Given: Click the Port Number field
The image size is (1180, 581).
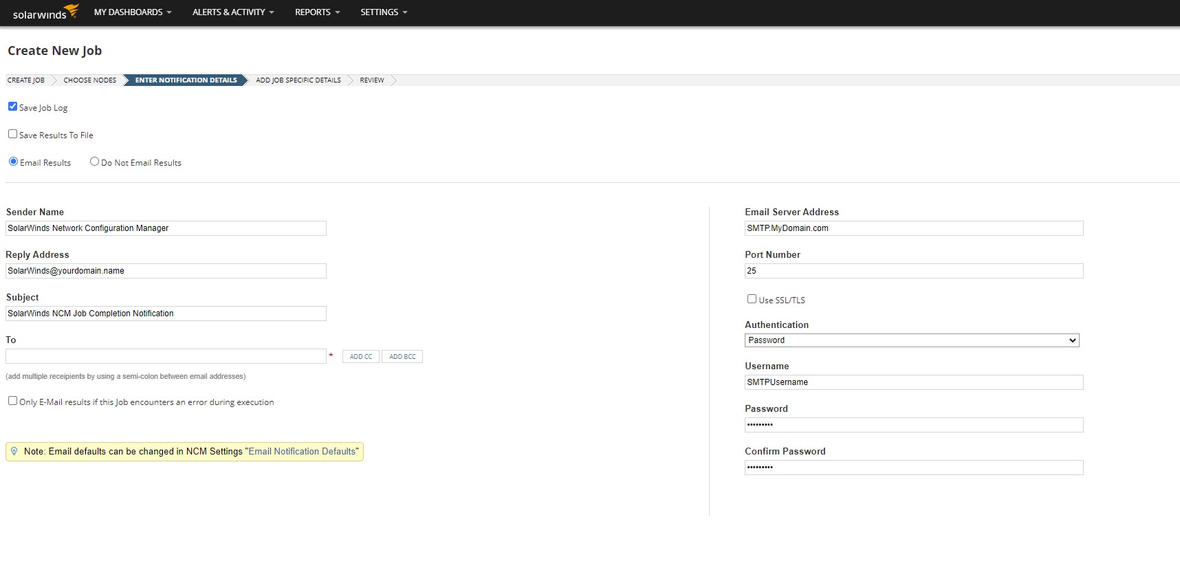Looking at the screenshot, I should pos(914,271).
